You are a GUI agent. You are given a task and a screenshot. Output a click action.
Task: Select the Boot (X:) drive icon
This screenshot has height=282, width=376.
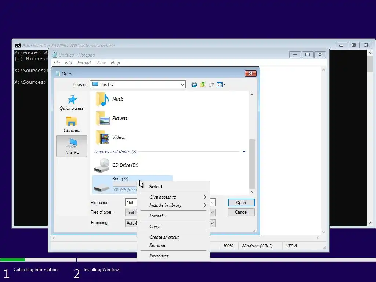click(102, 187)
